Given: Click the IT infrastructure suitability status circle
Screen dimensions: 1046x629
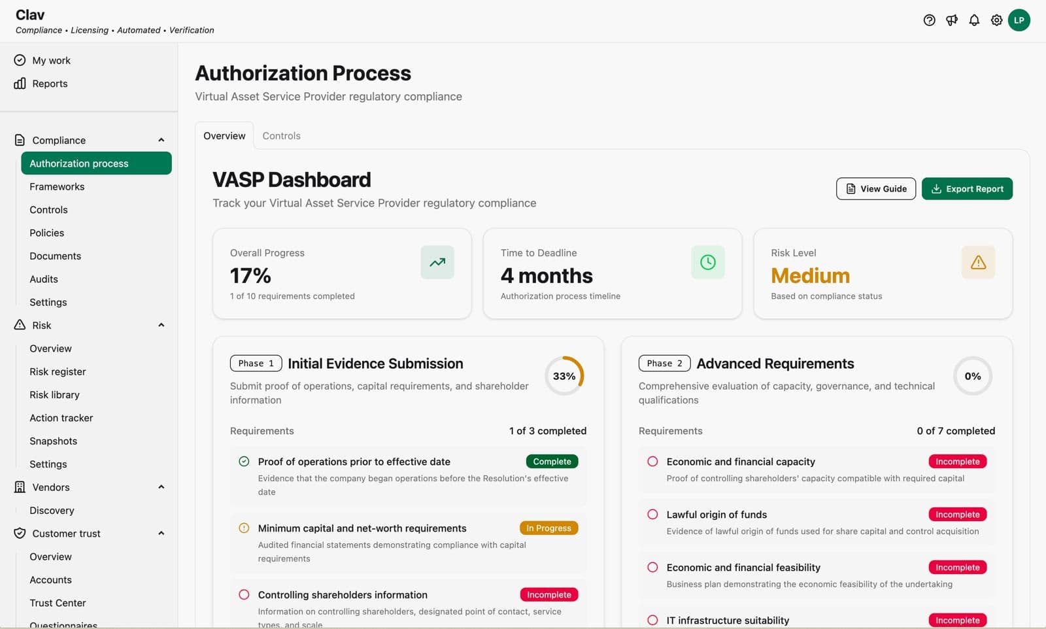Looking at the screenshot, I should point(652,620).
